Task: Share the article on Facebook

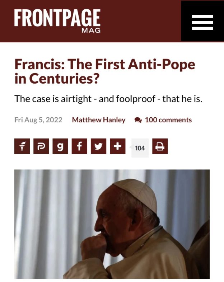Action: [x=79, y=146]
